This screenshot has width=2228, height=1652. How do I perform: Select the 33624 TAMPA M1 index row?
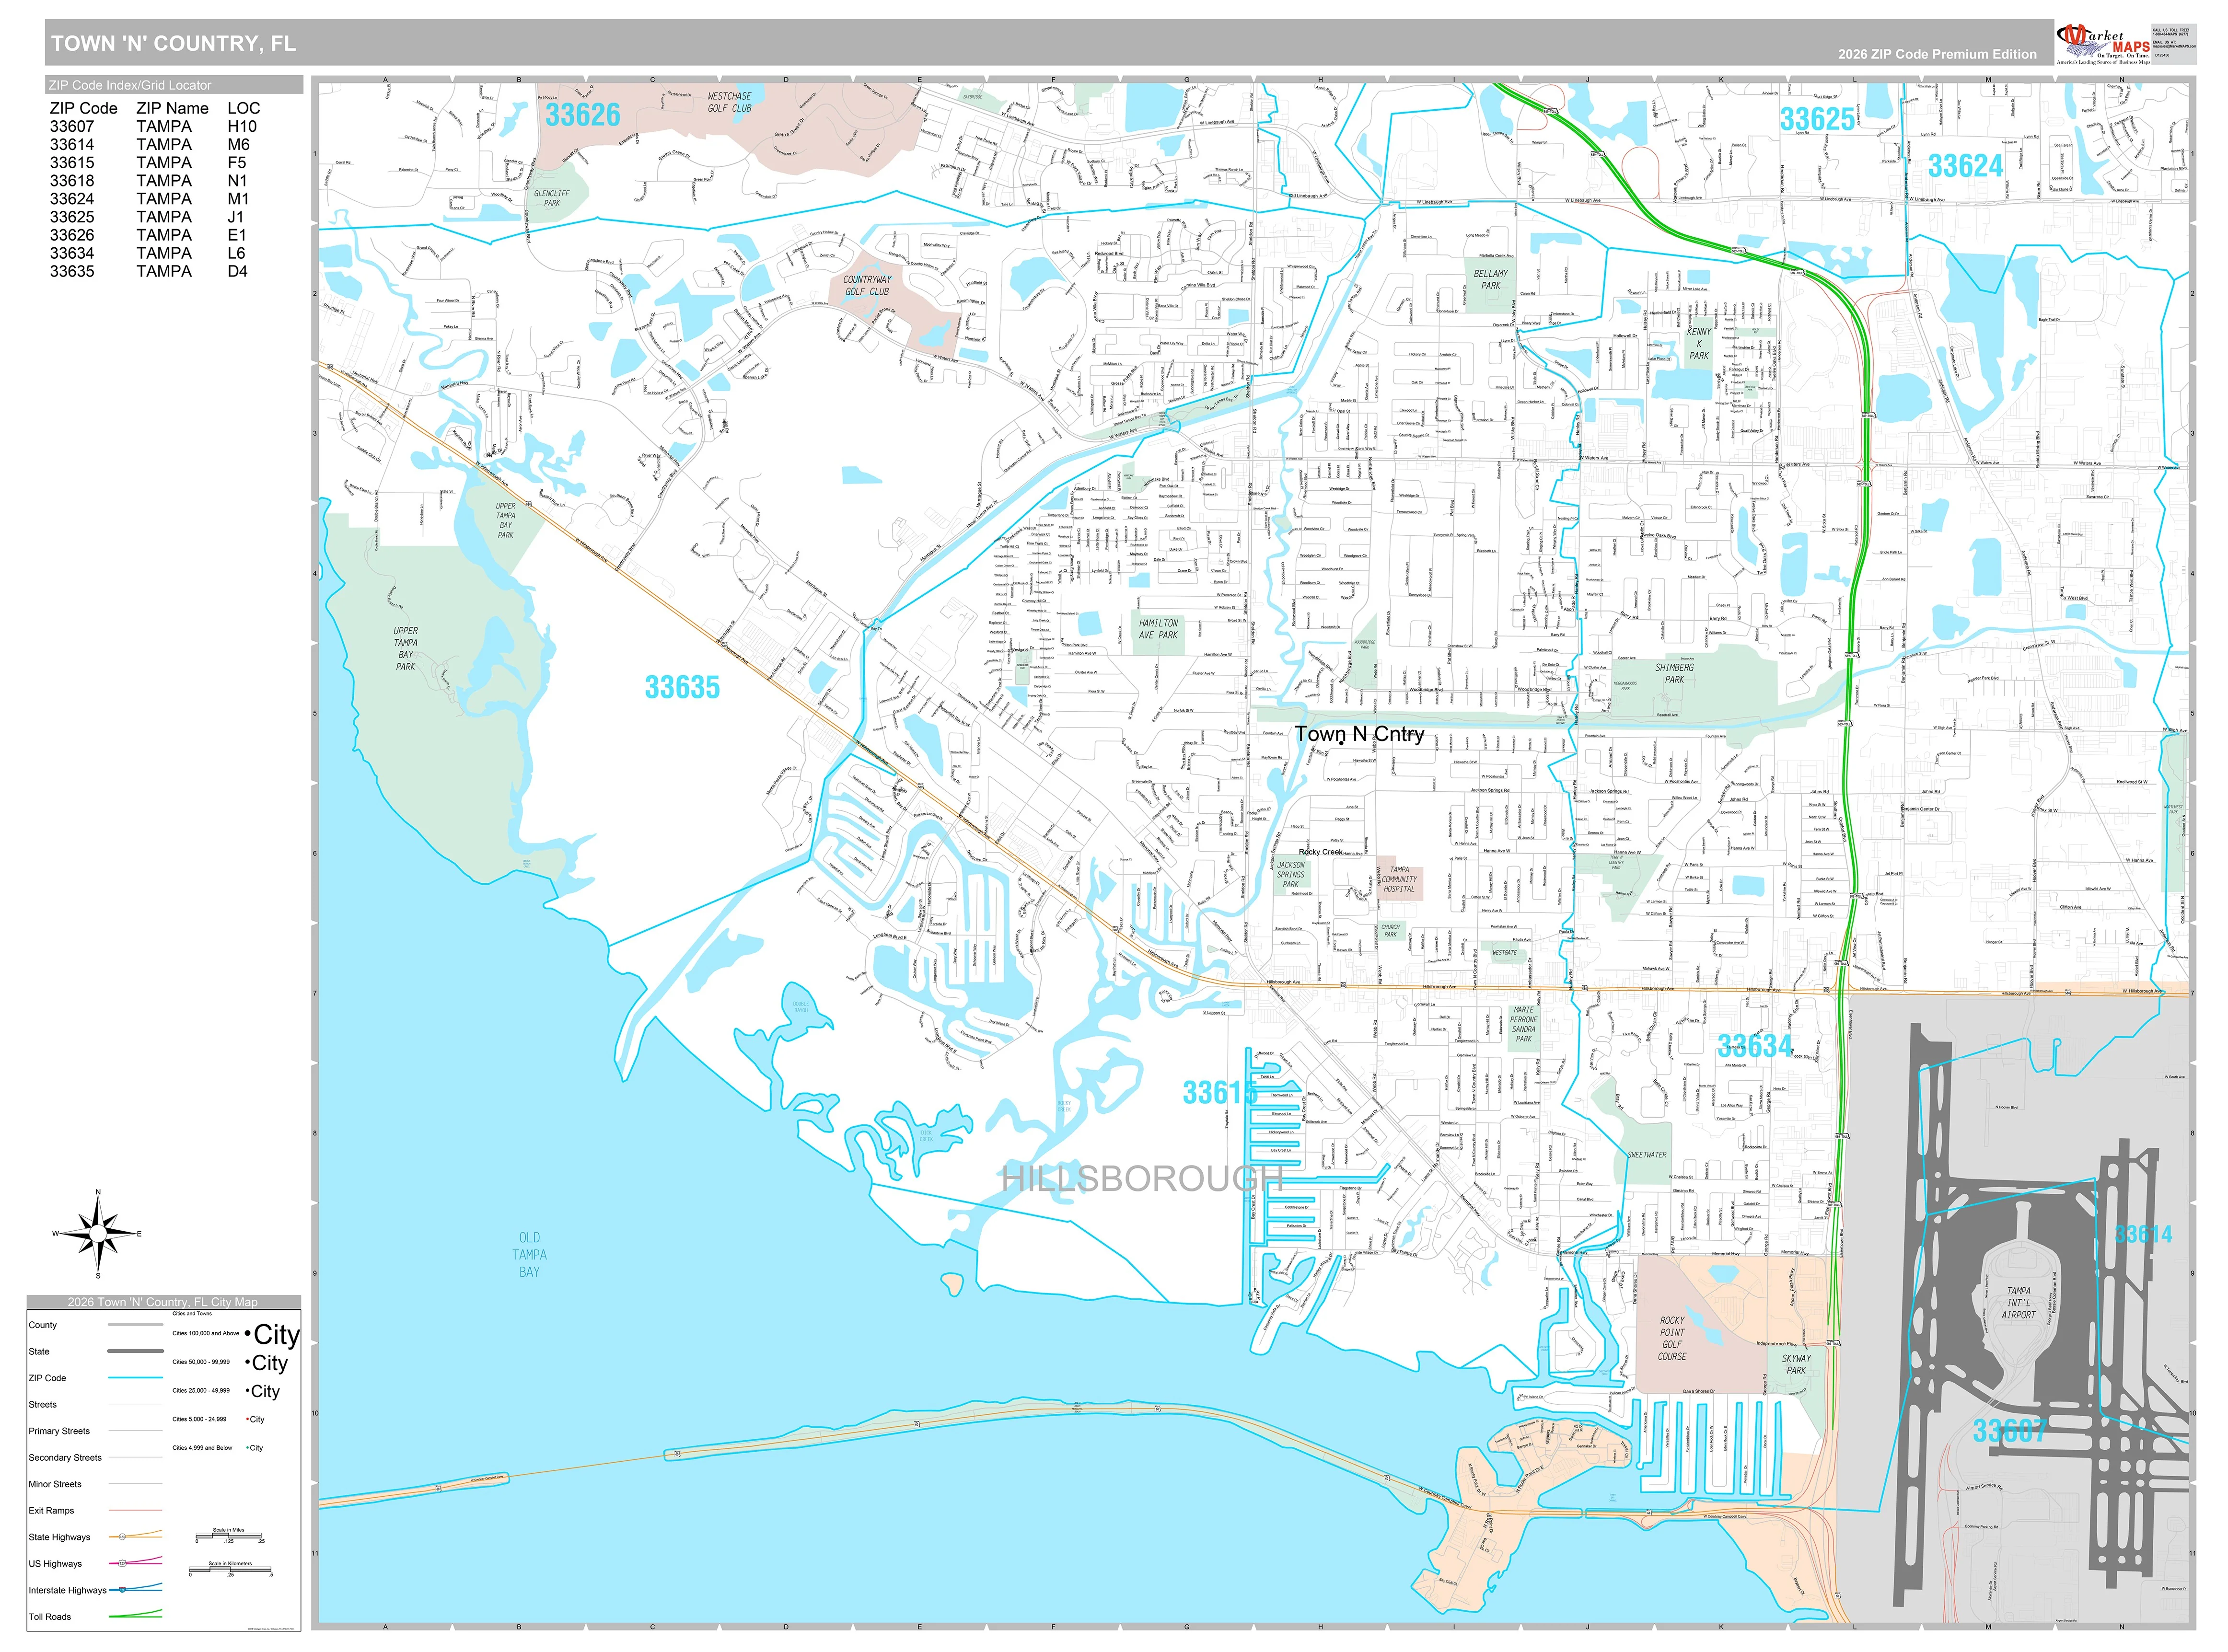pos(150,198)
